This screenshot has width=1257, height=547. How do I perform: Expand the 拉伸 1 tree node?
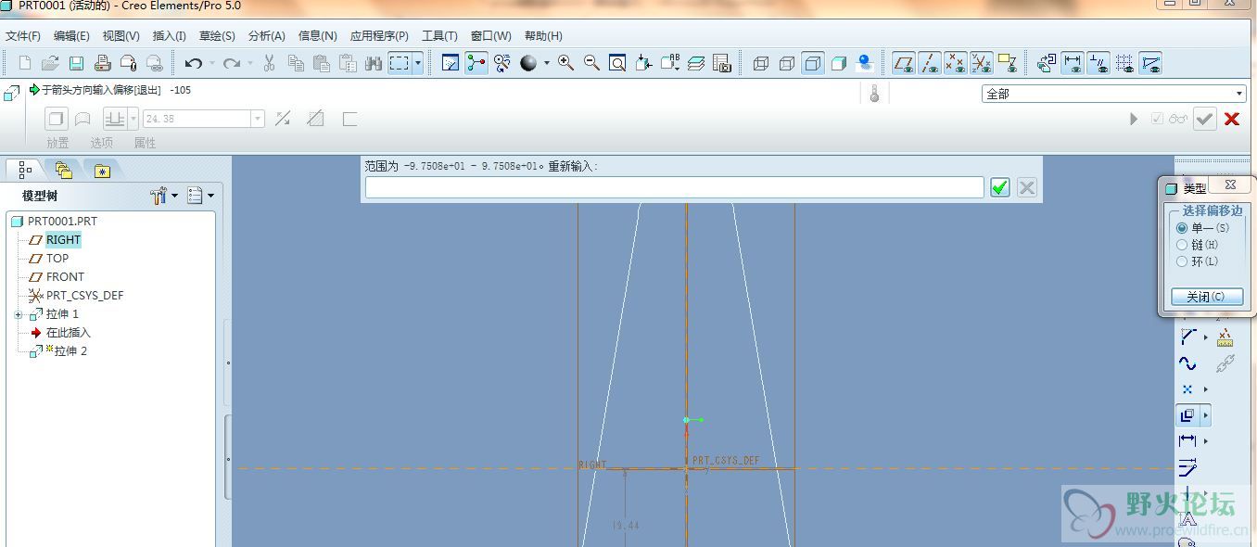click(x=19, y=314)
